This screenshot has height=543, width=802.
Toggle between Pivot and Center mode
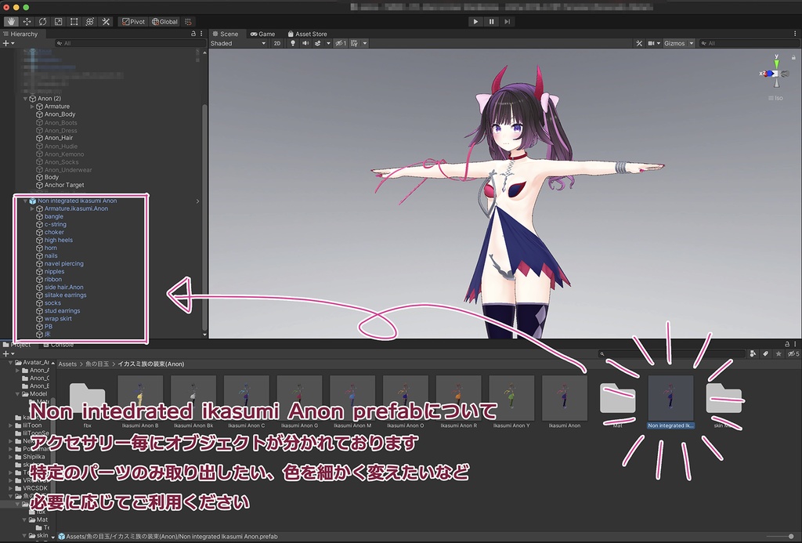(135, 22)
